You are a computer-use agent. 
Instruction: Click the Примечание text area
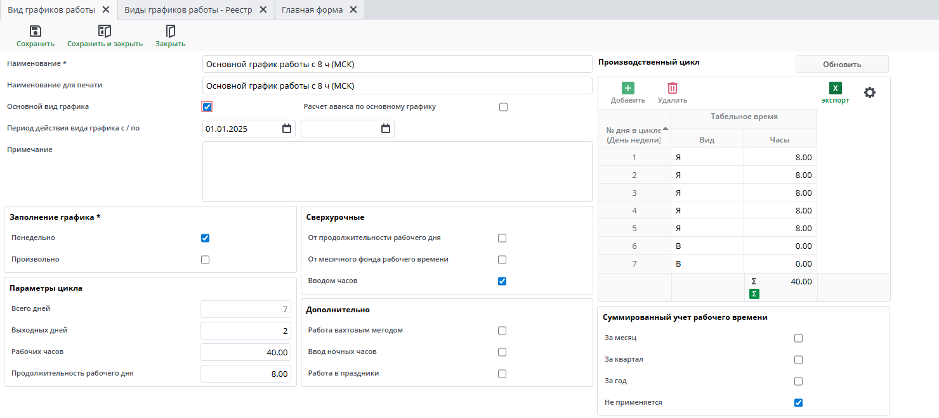click(397, 172)
